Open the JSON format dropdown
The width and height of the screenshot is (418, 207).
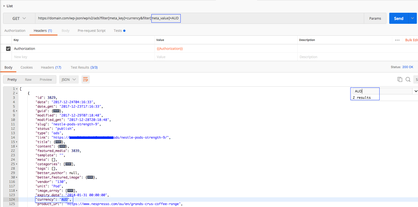pos(69,79)
